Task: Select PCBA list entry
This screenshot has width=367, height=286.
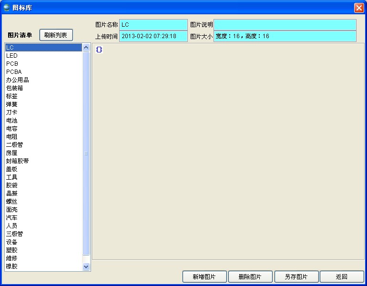Action: 14,72
